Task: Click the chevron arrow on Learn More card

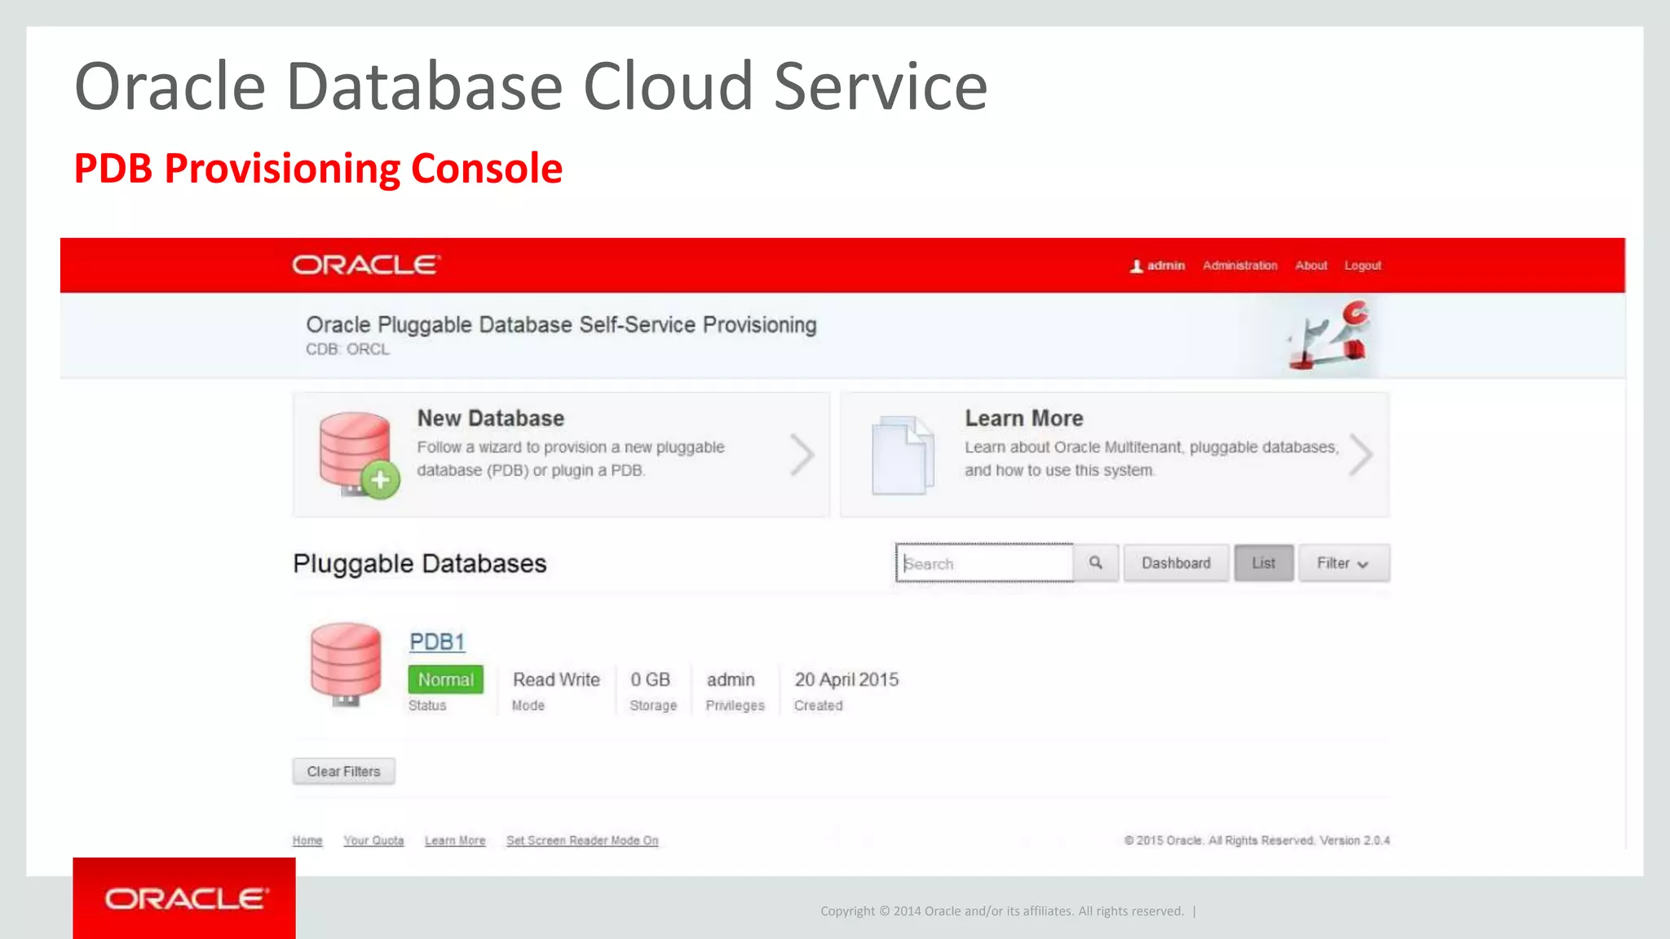Action: [x=1360, y=454]
